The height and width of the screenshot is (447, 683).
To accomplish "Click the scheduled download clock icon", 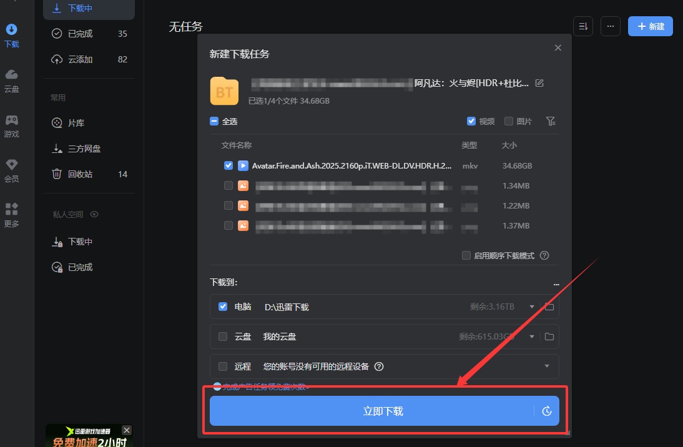I will [x=547, y=411].
